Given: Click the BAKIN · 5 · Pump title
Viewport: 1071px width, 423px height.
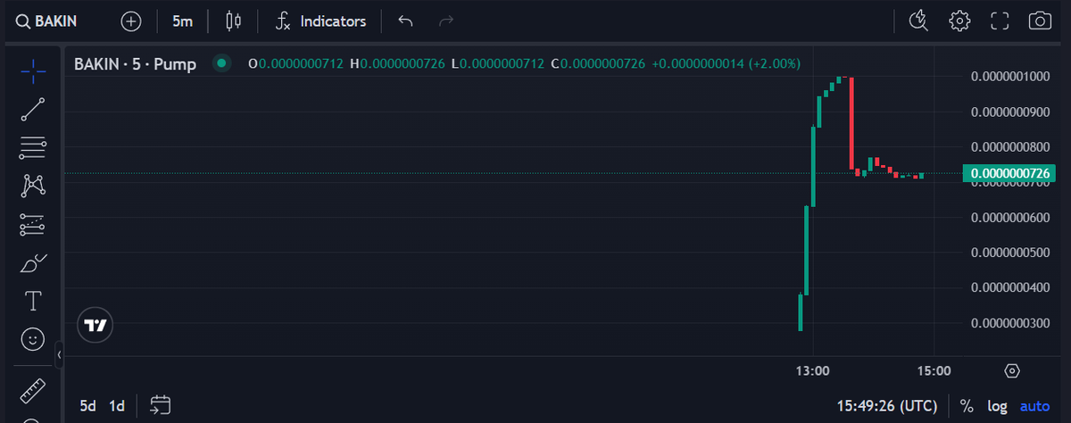Looking at the screenshot, I should click(x=135, y=63).
